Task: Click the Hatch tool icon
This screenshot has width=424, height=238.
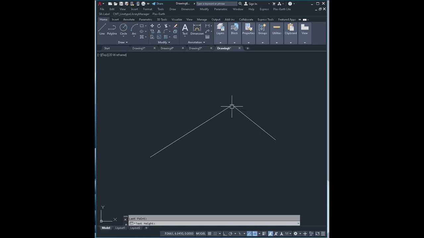Action: tap(142, 37)
